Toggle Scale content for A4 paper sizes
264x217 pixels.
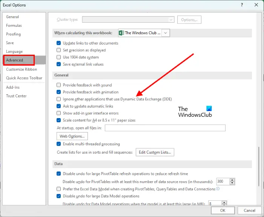coord(58,120)
